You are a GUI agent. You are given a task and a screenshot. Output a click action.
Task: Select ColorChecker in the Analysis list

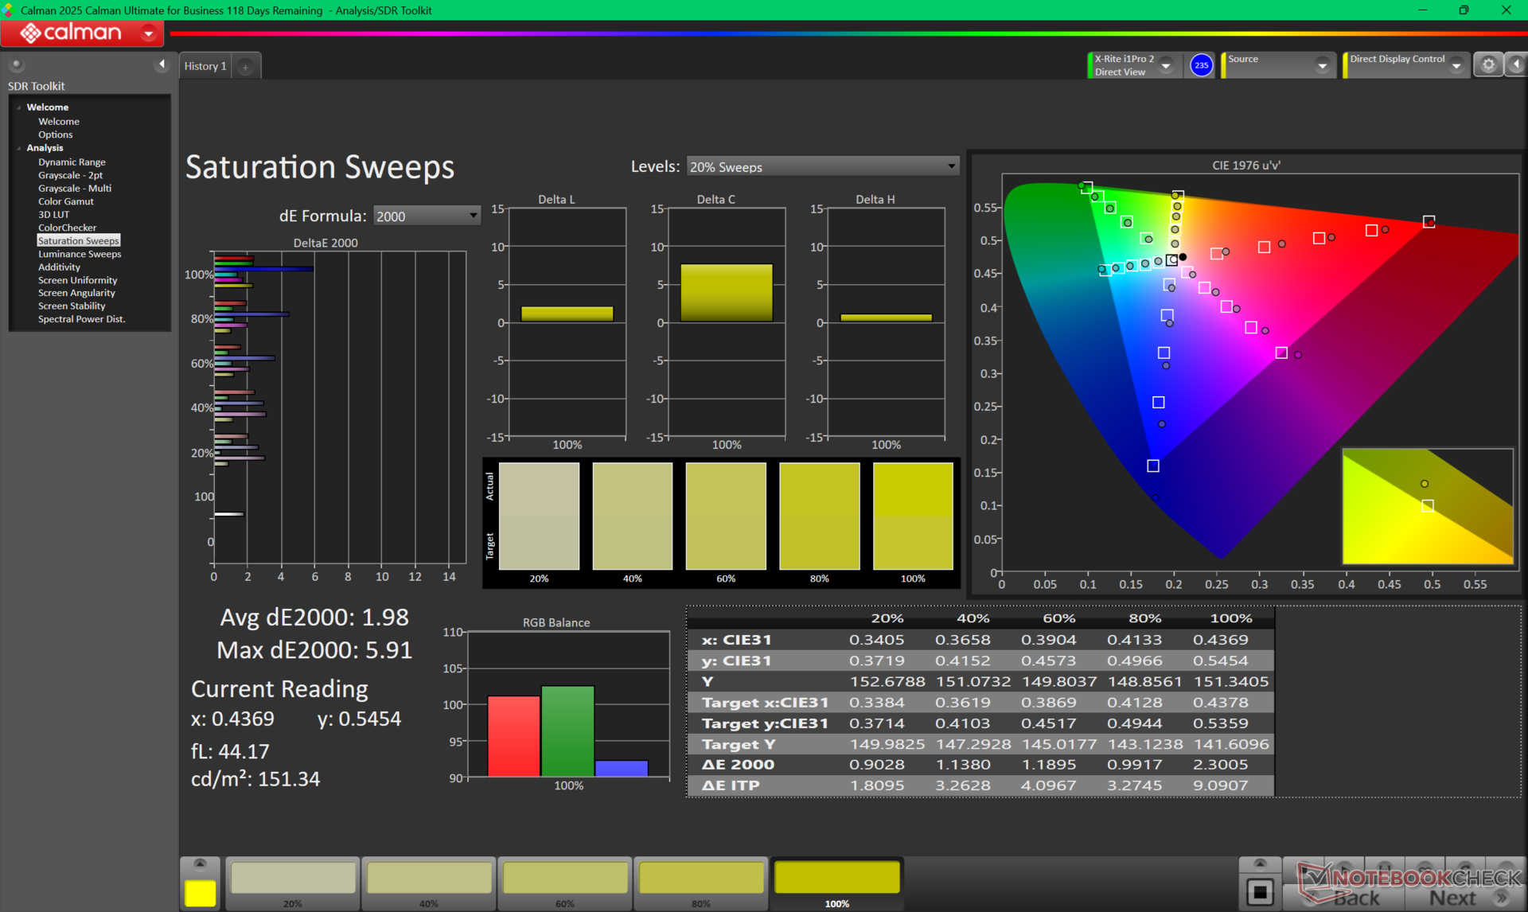click(67, 228)
